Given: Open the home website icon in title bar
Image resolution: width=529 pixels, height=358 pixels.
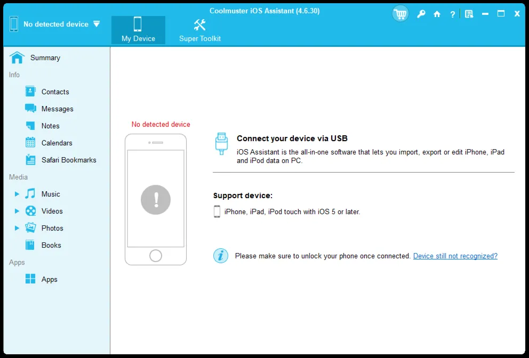Looking at the screenshot, I should click(437, 14).
